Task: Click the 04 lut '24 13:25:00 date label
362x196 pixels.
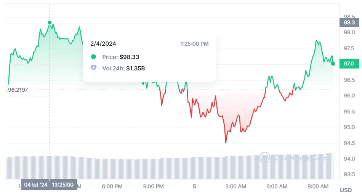Action: tap(49, 185)
